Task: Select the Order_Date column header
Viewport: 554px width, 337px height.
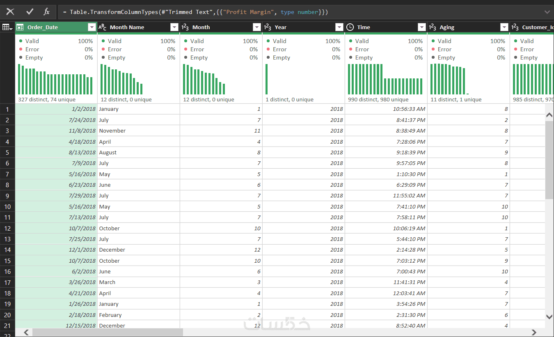Action: tap(56, 27)
